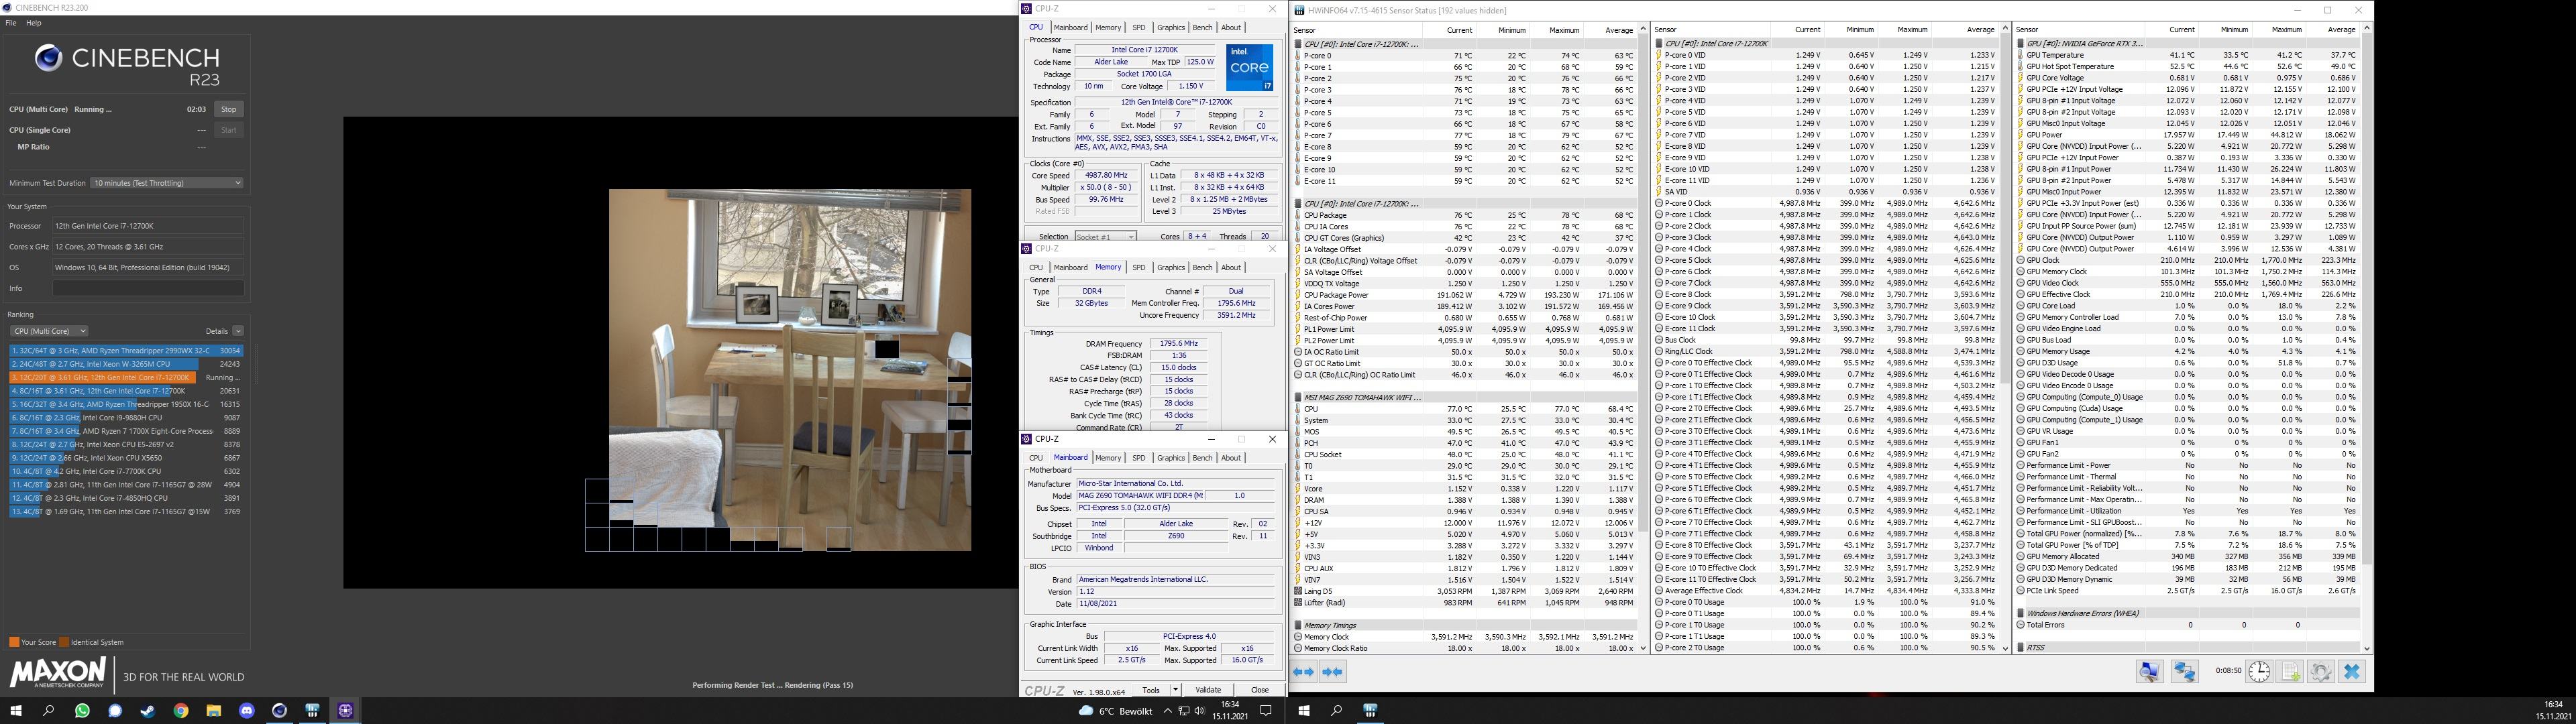Click the network icon in system tray
The height and width of the screenshot is (724, 2576).
[x=1184, y=711]
